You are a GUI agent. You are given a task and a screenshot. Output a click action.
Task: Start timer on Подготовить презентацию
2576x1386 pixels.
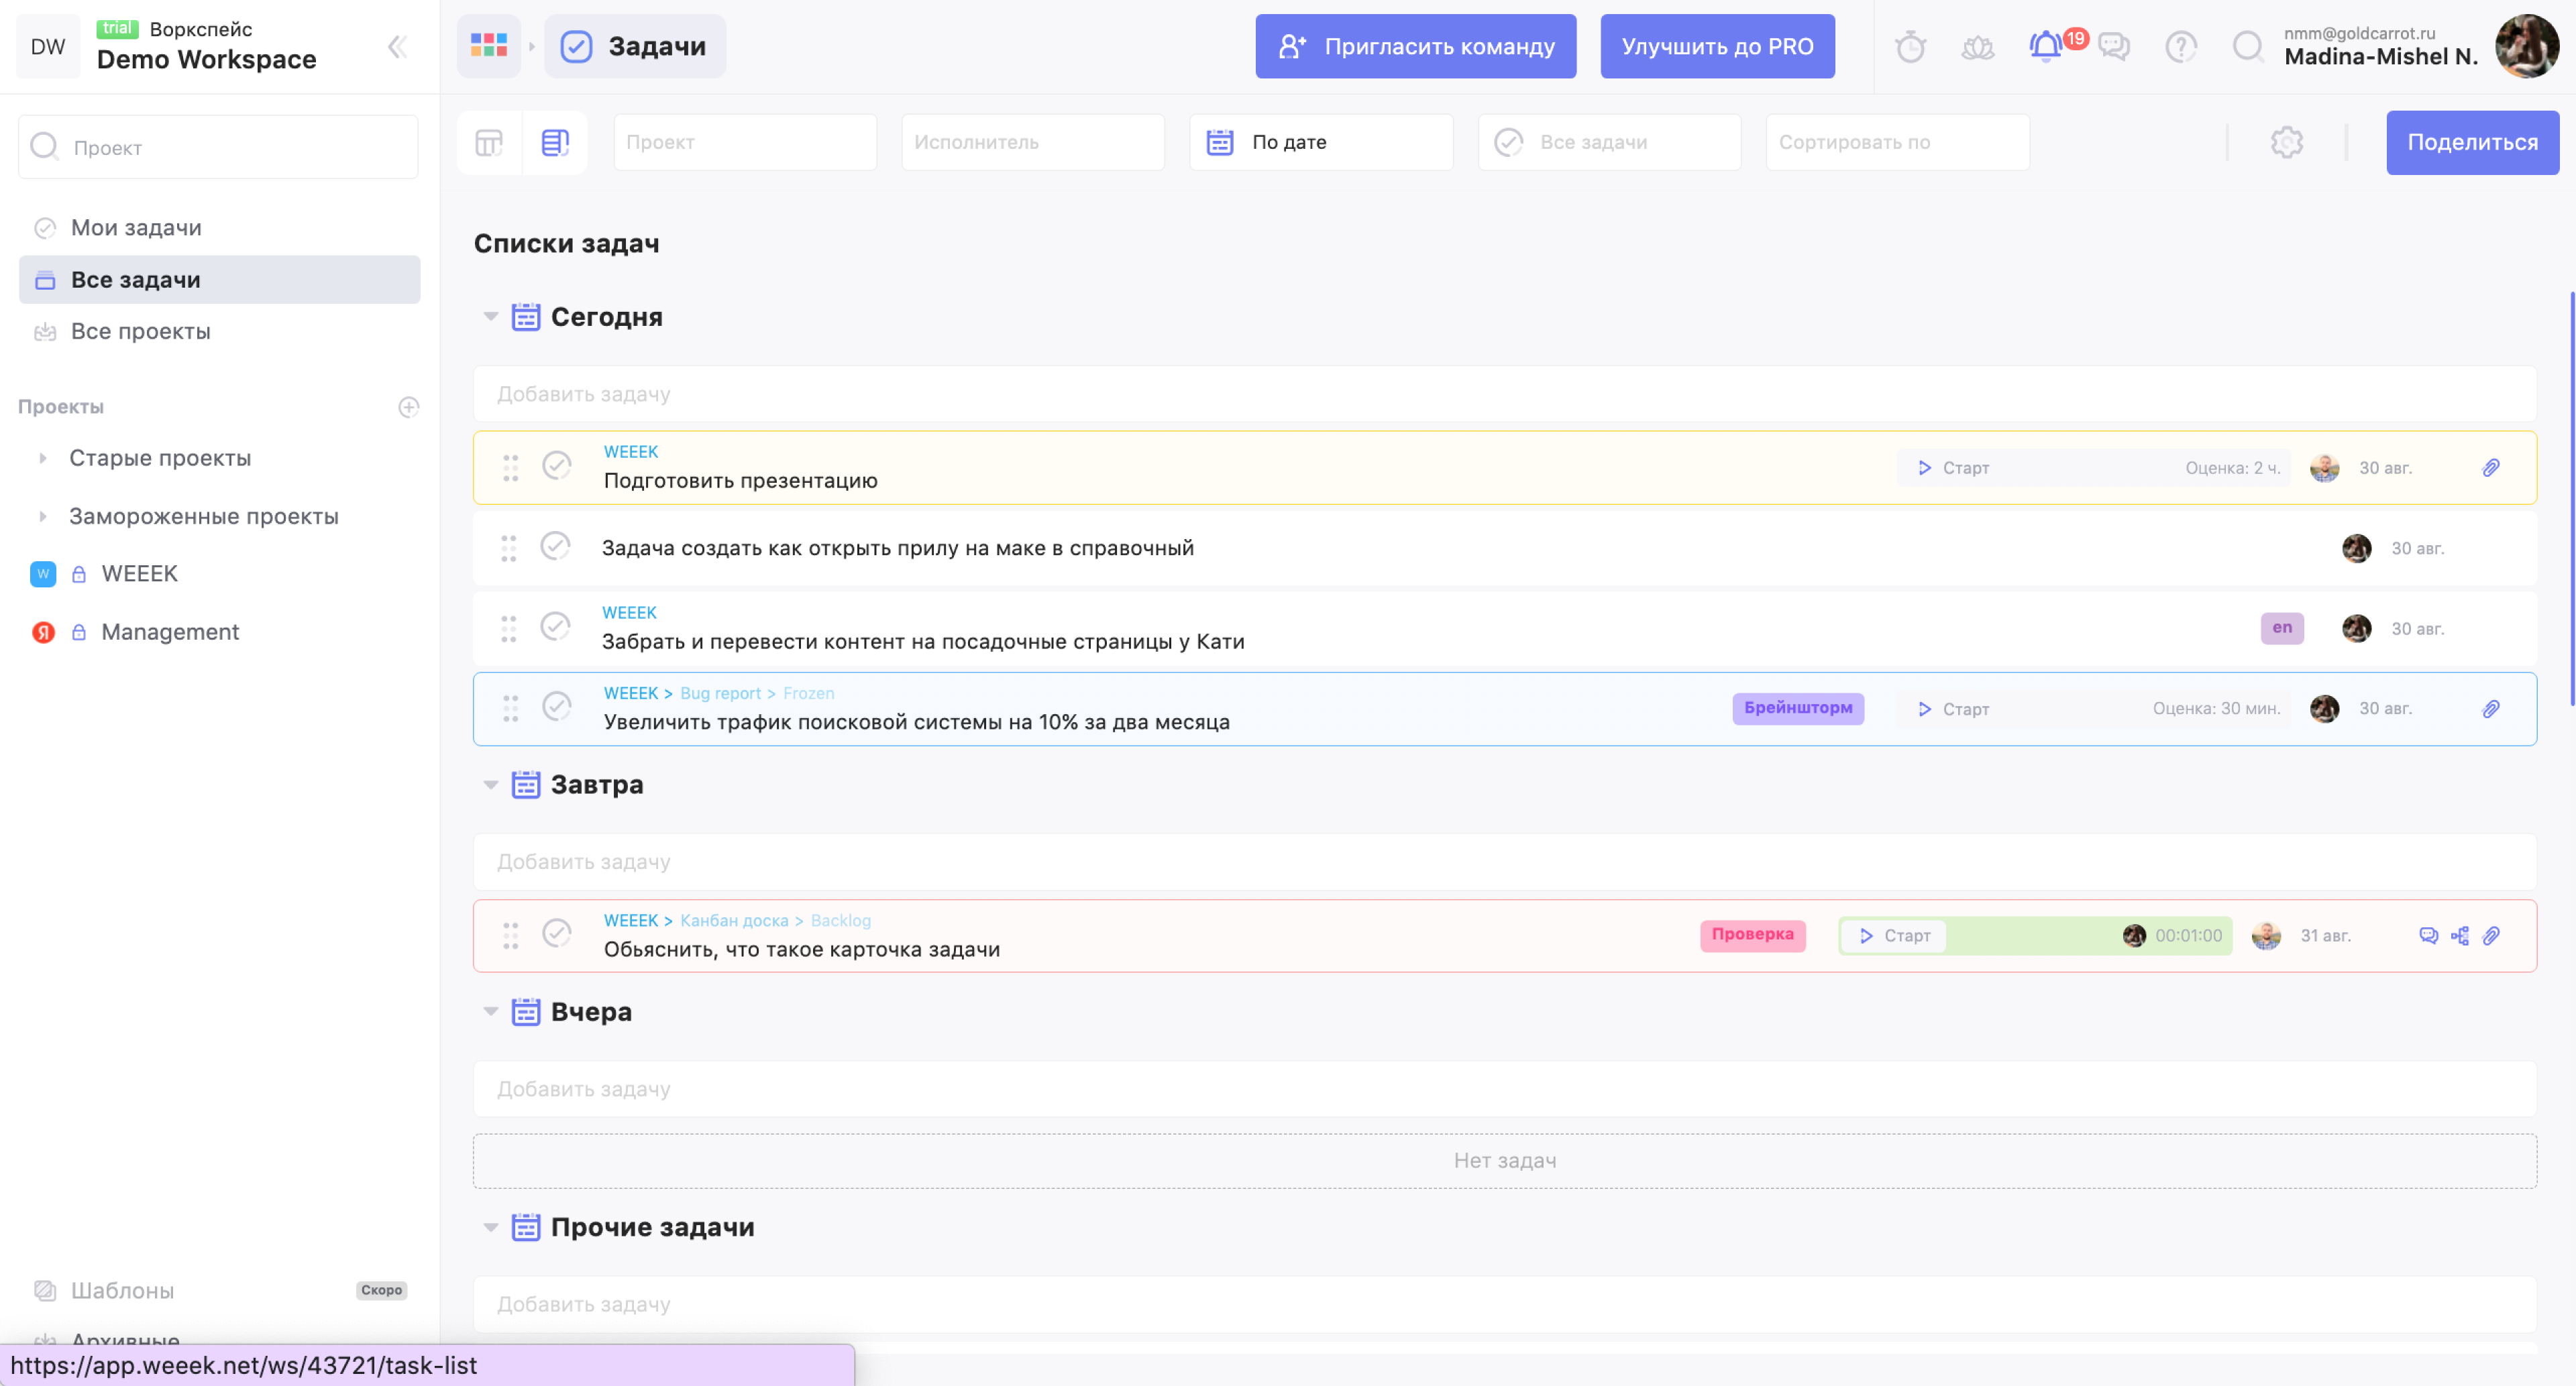(1952, 467)
